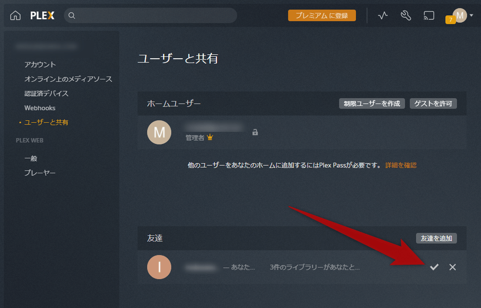Click the M account avatar in header
Viewport: 481px width, 308px height.
coord(460,16)
